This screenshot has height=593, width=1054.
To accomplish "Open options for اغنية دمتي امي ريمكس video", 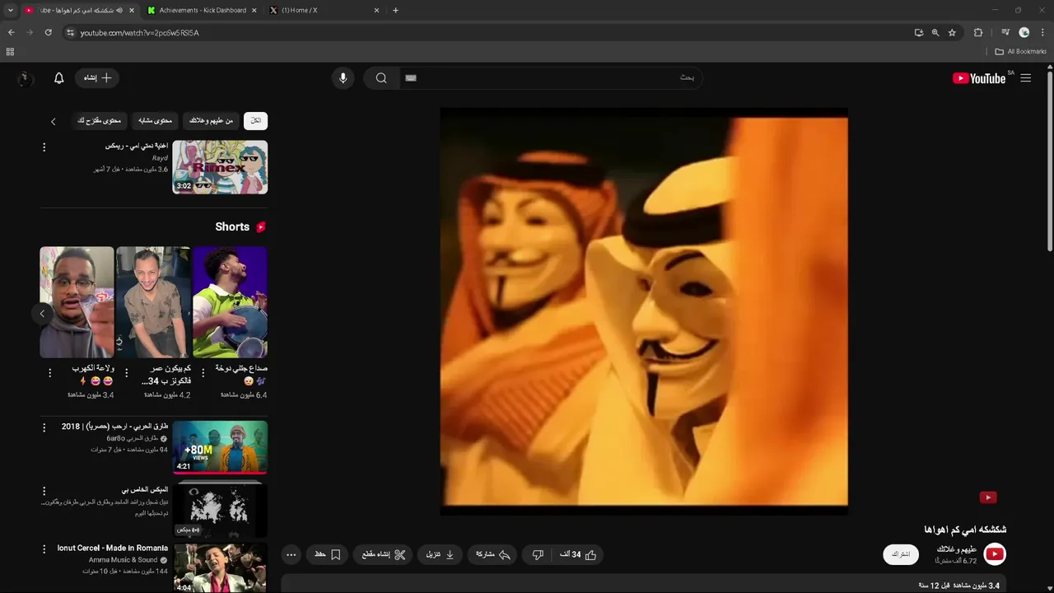I will (44, 147).
